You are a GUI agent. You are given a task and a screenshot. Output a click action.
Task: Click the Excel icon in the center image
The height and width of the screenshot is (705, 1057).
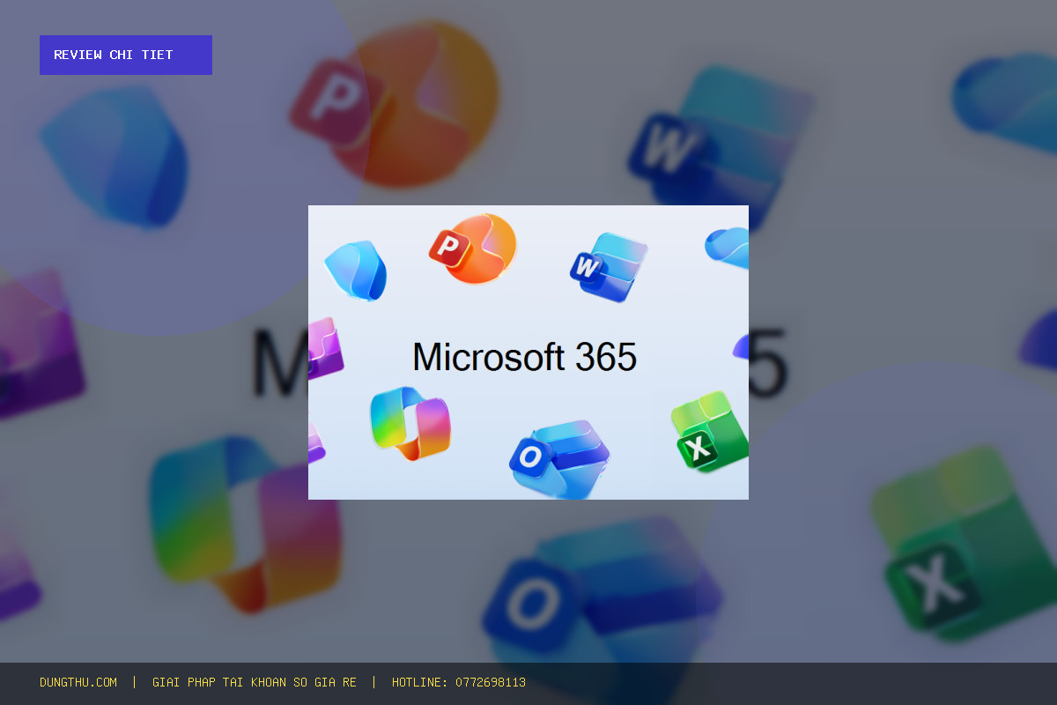click(710, 433)
